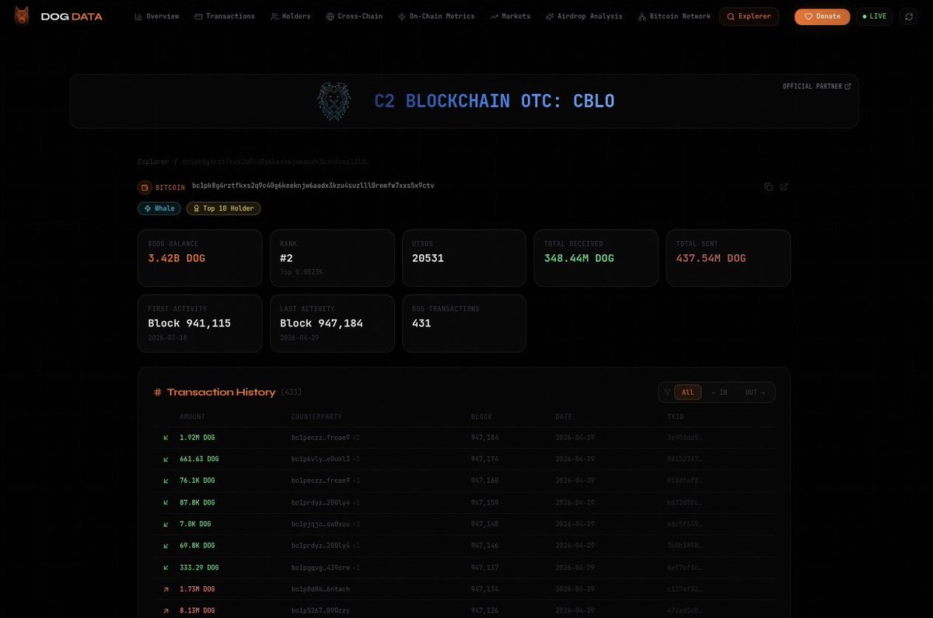Click the refresh icon in the header
Screen dimensions: 933x618
click(x=909, y=16)
